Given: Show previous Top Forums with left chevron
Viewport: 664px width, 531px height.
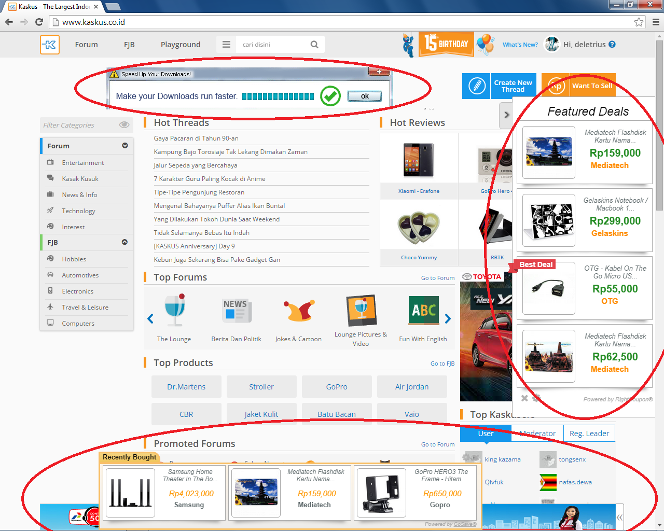Looking at the screenshot, I should click(150, 319).
